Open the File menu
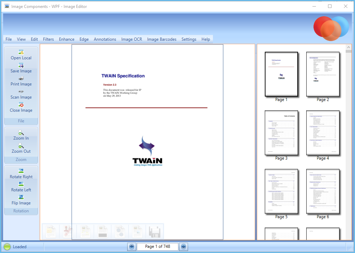Viewport: 355px width, 253px height. (x=9, y=39)
